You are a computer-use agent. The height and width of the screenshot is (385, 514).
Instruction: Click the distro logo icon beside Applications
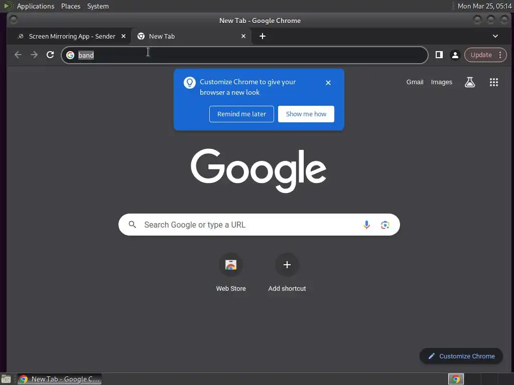pyautogui.click(x=9, y=6)
